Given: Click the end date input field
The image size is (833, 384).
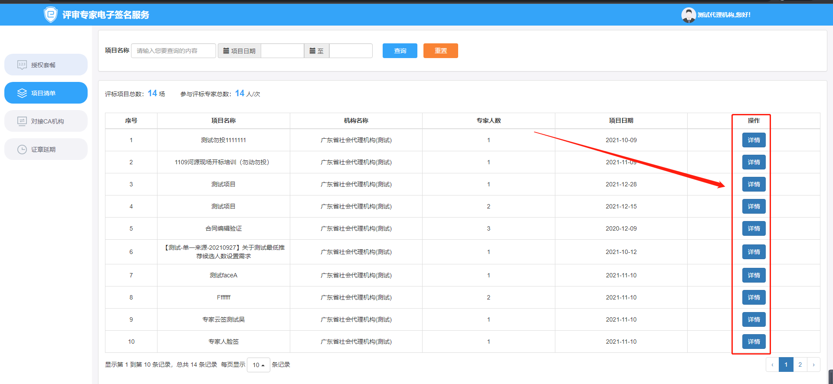Looking at the screenshot, I should click(351, 51).
